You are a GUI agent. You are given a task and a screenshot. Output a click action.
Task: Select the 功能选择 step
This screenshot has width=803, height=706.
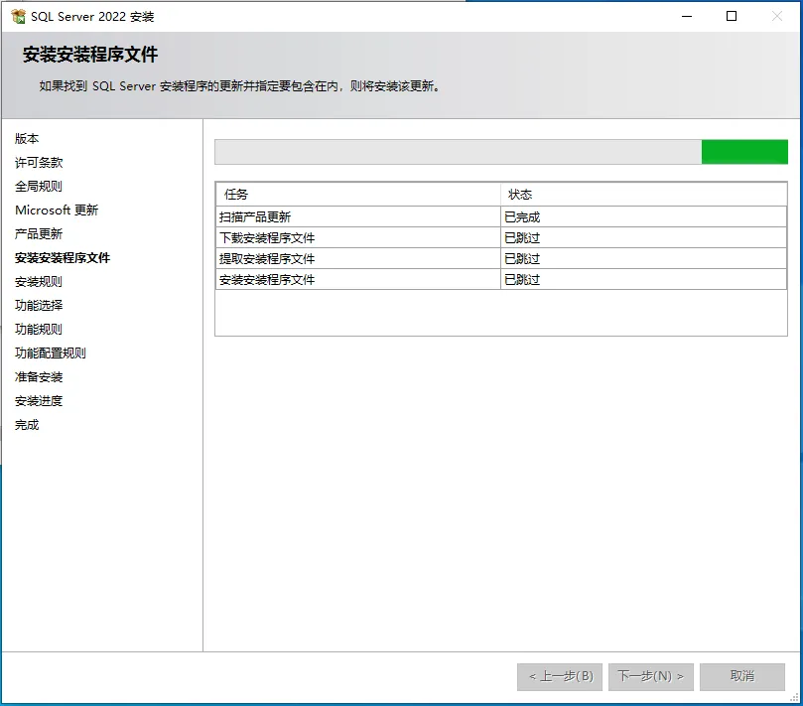click(39, 306)
